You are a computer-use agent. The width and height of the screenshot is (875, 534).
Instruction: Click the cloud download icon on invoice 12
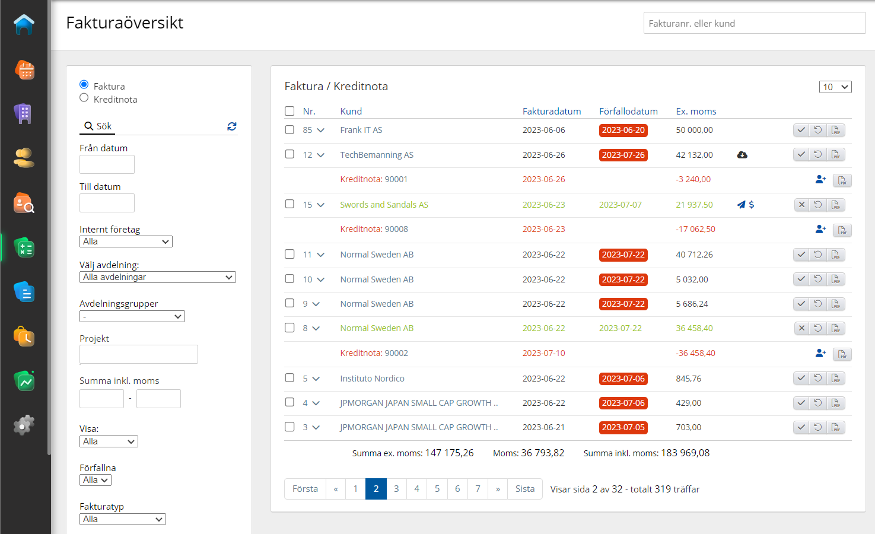pyautogui.click(x=742, y=155)
